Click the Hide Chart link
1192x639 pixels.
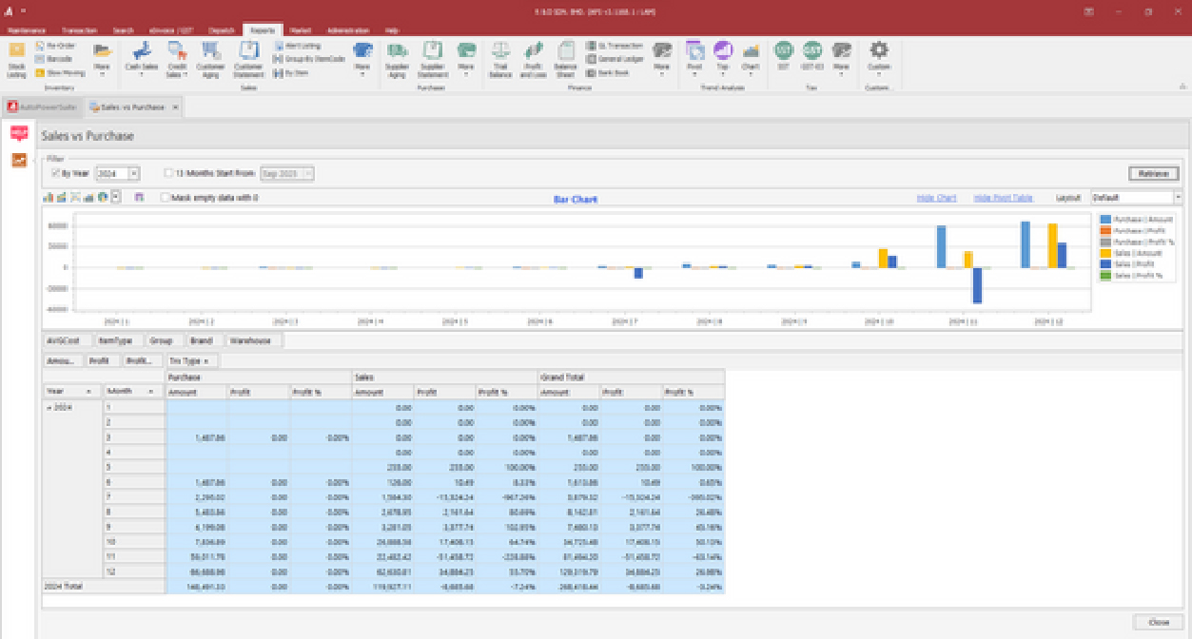[x=936, y=198]
